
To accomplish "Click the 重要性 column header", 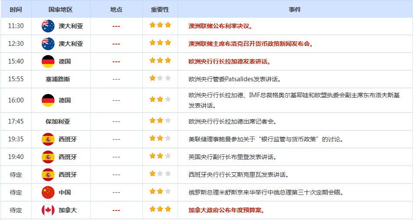I will [x=160, y=10].
